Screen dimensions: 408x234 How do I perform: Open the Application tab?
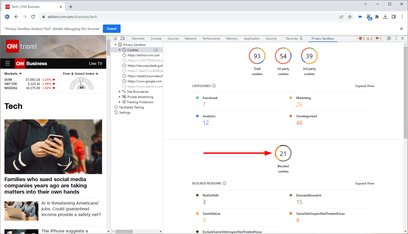tap(251, 39)
